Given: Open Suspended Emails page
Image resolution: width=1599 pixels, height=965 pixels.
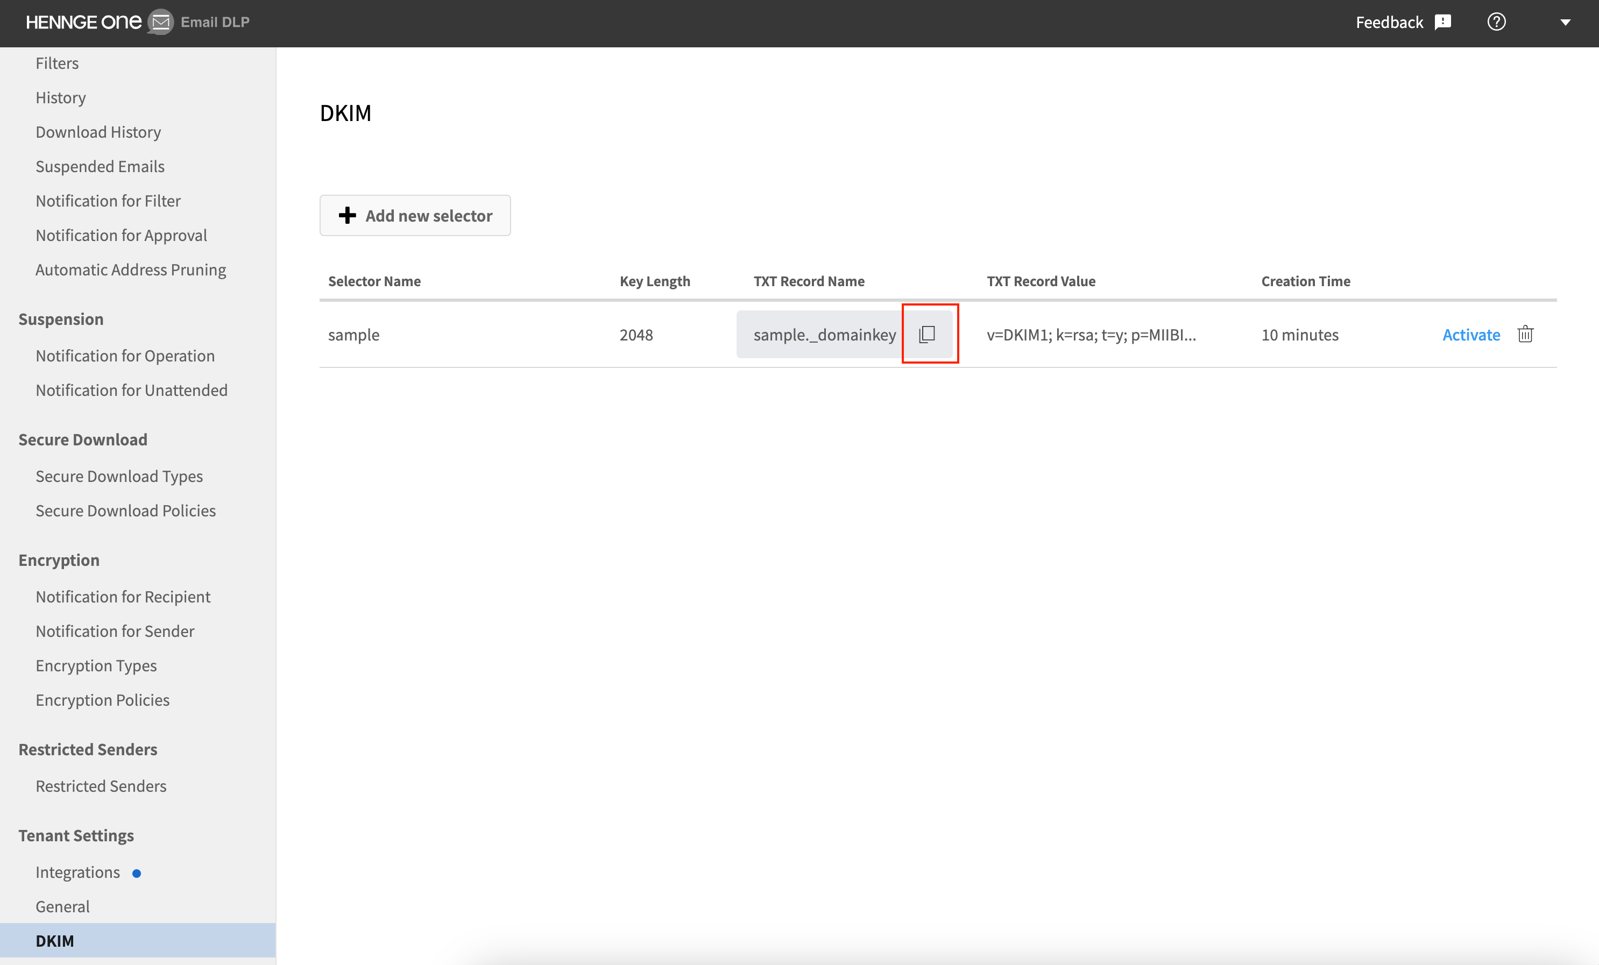Looking at the screenshot, I should pos(100,166).
